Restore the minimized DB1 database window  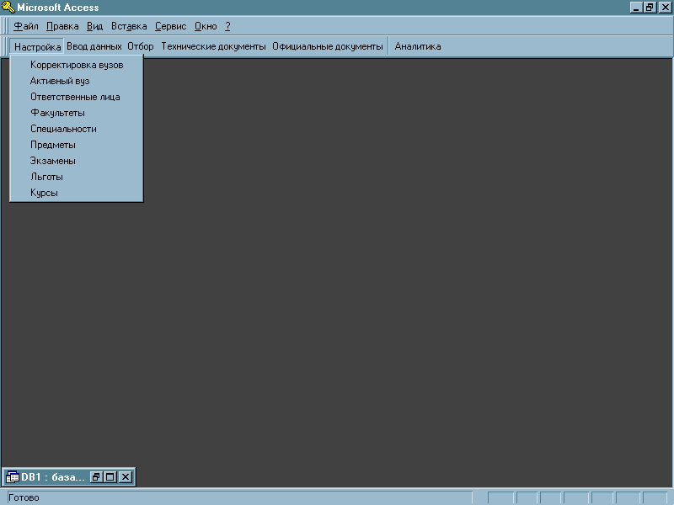pyautogui.click(x=96, y=476)
